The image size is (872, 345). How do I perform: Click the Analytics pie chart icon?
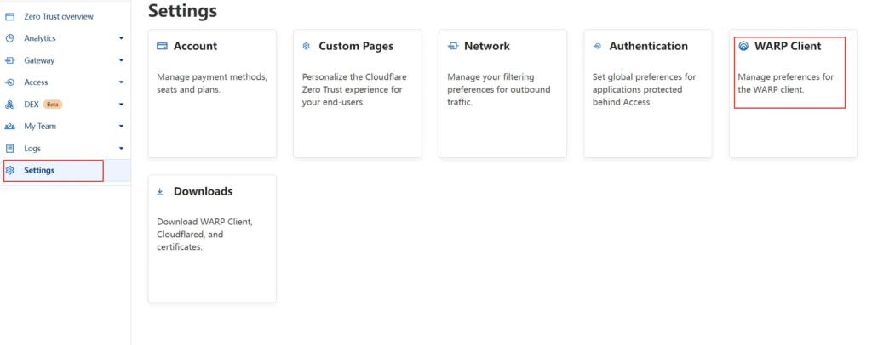pos(10,38)
